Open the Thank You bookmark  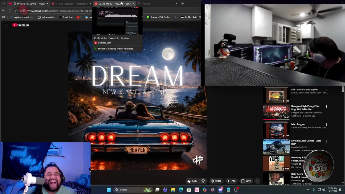65,17
